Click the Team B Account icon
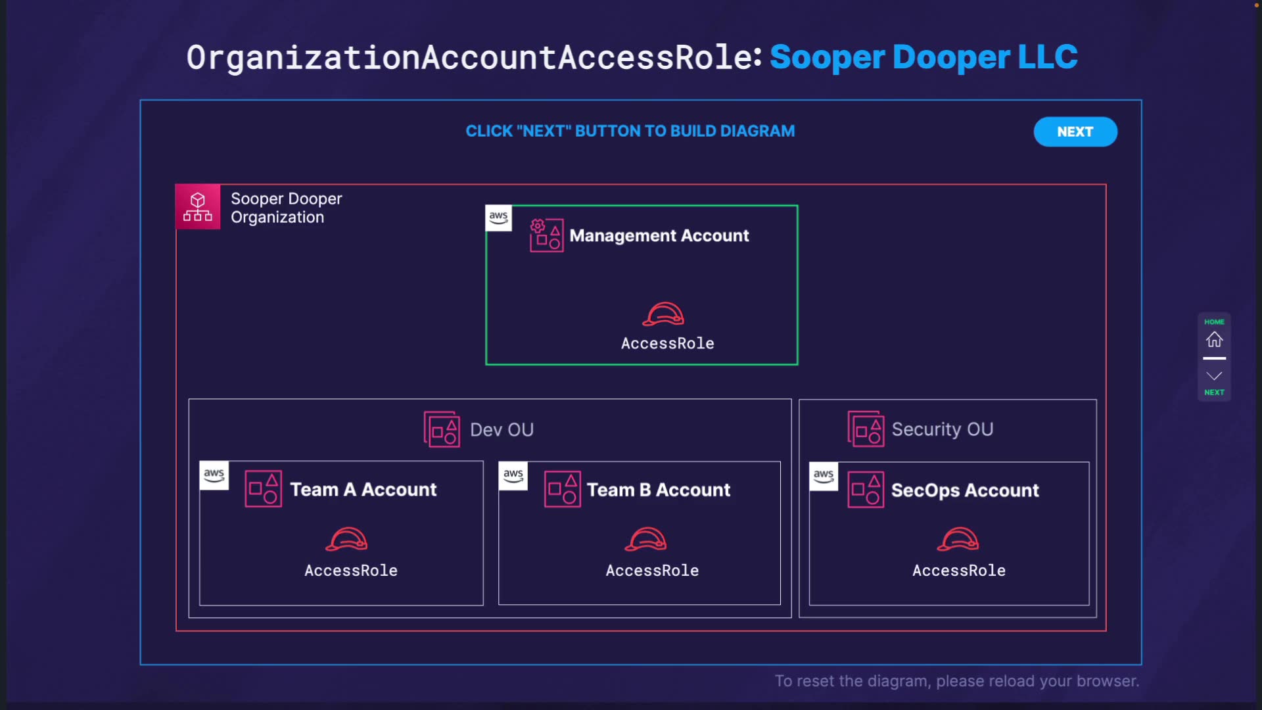This screenshot has height=710, width=1262. coord(562,489)
